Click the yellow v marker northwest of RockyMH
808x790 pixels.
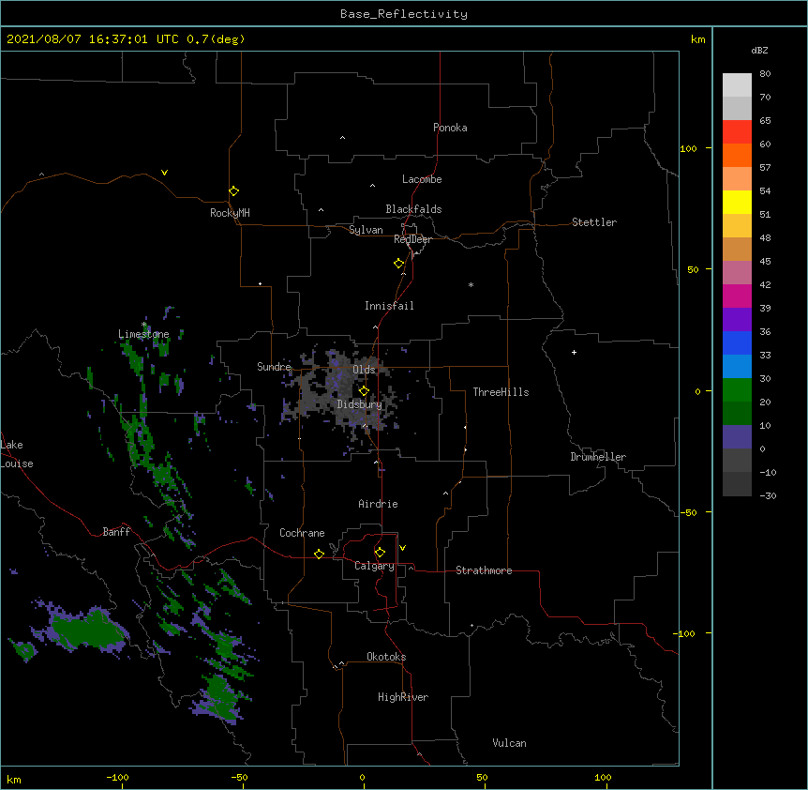coord(164,173)
